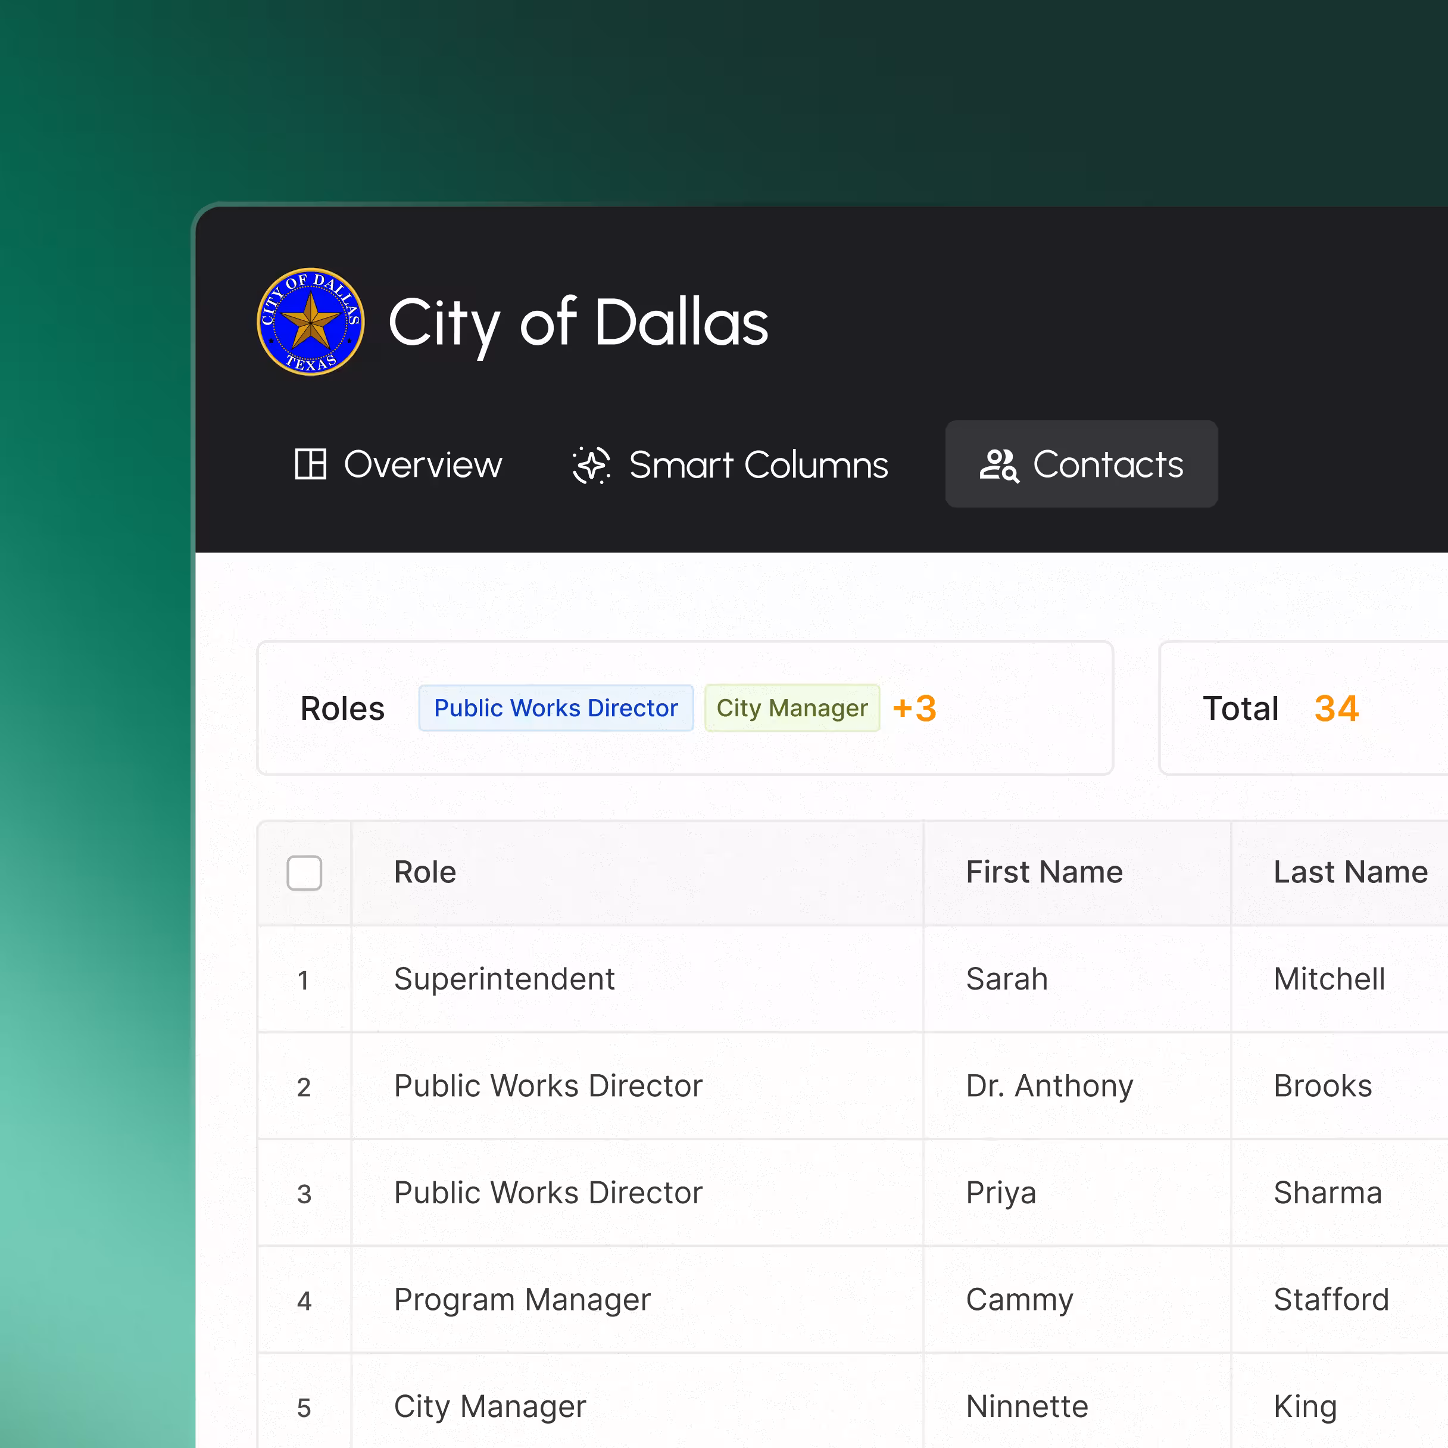Viewport: 1448px width, 1448px height.
Task: Open the Smart Columns tab
Action: 730,464
